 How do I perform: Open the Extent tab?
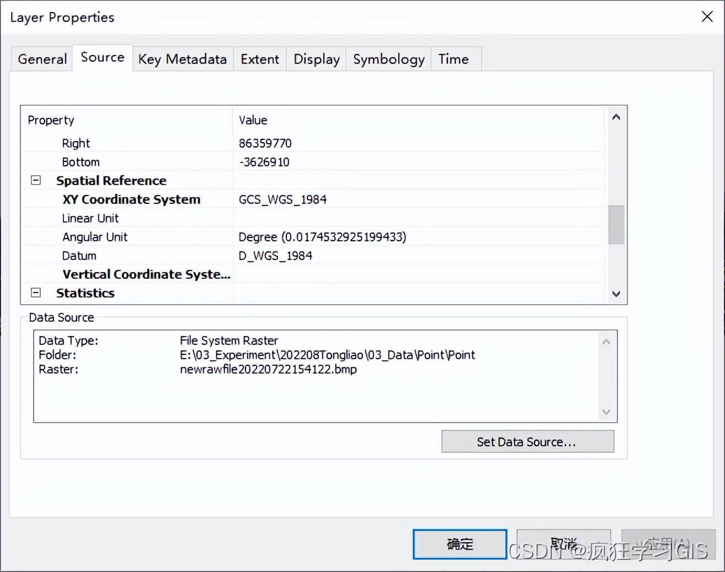[260, 59]
